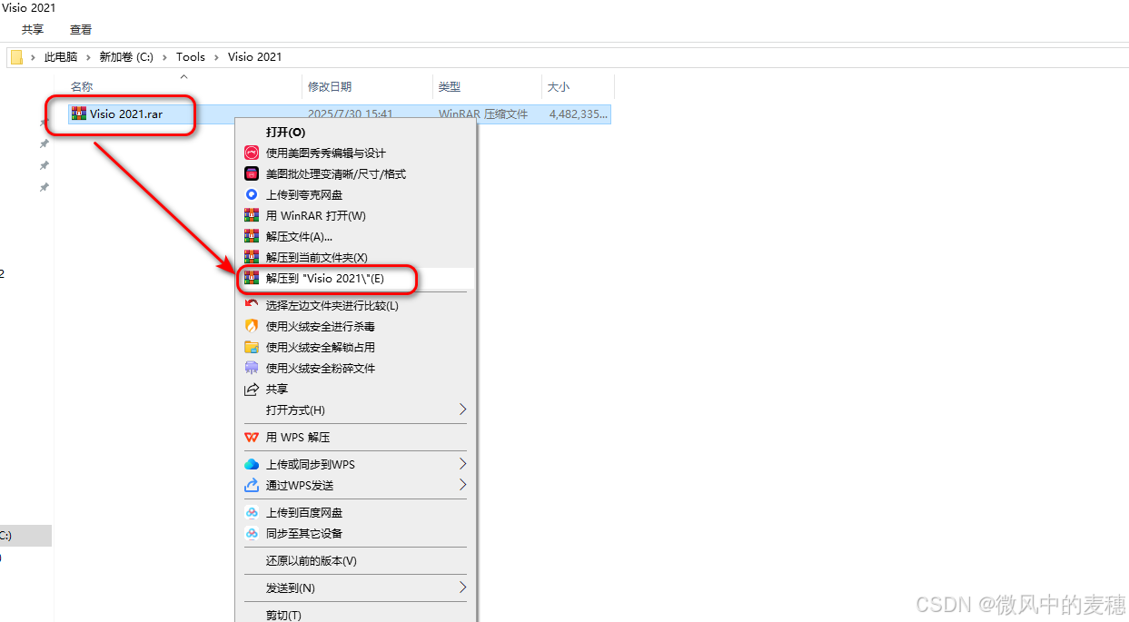Open the breadcrumb chevron after 新加卷 (C:)
This screenshot has height=622, width=1129.
click(164, 56)
